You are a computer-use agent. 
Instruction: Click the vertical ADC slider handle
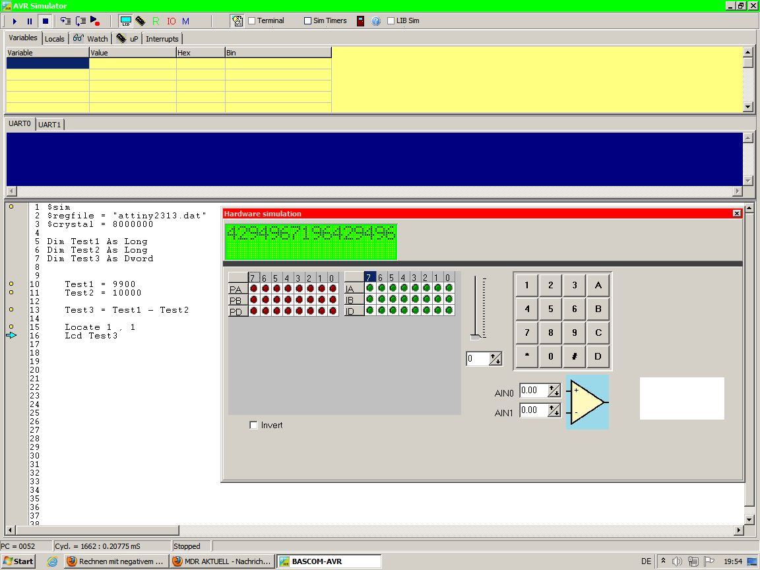476,337
